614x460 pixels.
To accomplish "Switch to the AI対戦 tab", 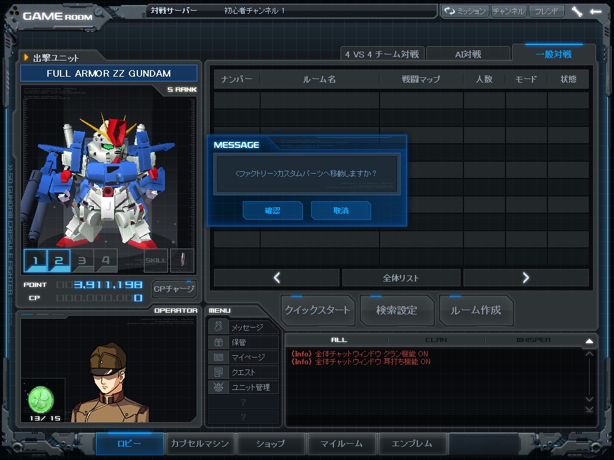I will 468,54.
